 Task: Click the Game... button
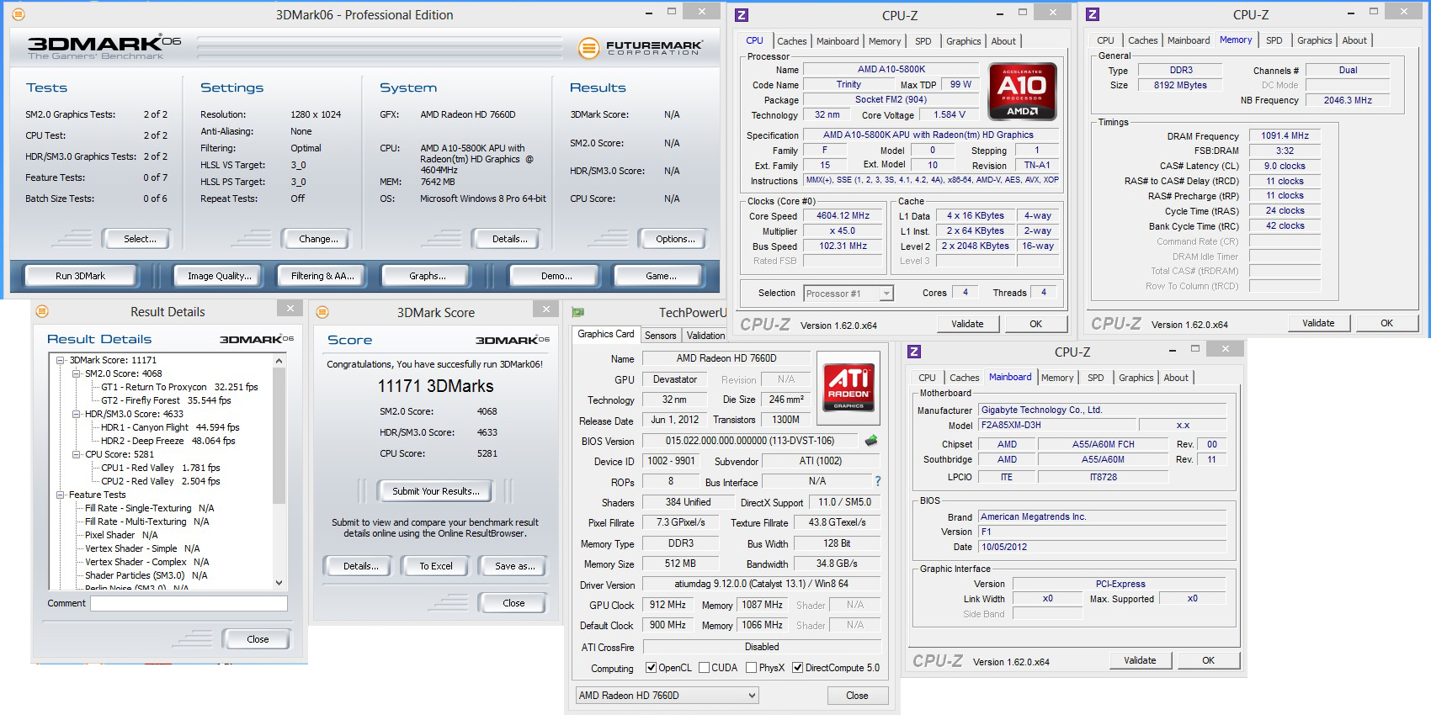coord(661,276)
